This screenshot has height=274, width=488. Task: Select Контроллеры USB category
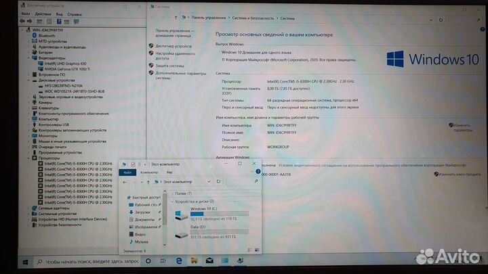click(x=54, y=124)
